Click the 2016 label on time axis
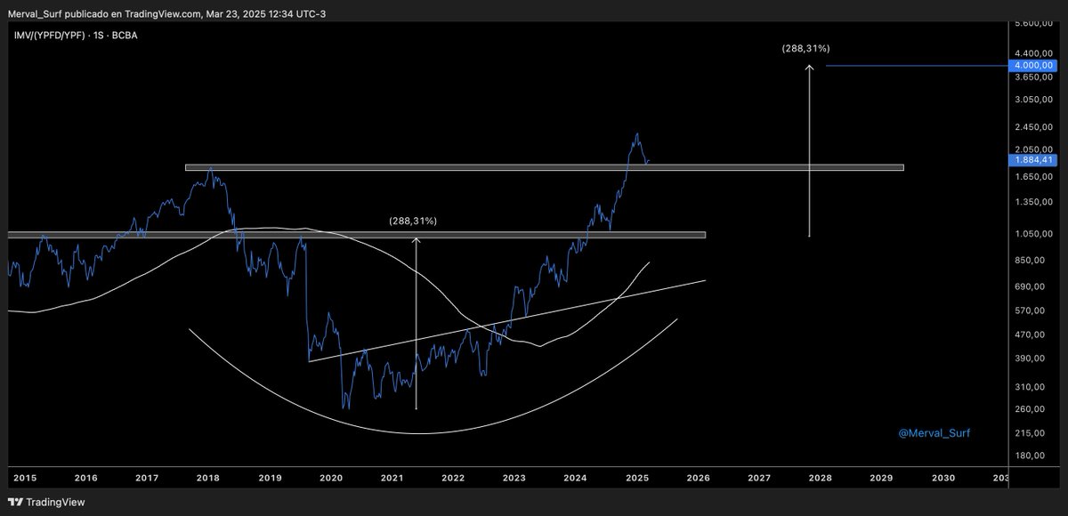Screen dimensions: 1068x516 click(x=85, y=478)
